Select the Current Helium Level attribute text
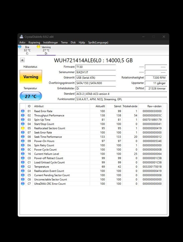The width and height of the screenshot is (183, 242). pos(46,154)
